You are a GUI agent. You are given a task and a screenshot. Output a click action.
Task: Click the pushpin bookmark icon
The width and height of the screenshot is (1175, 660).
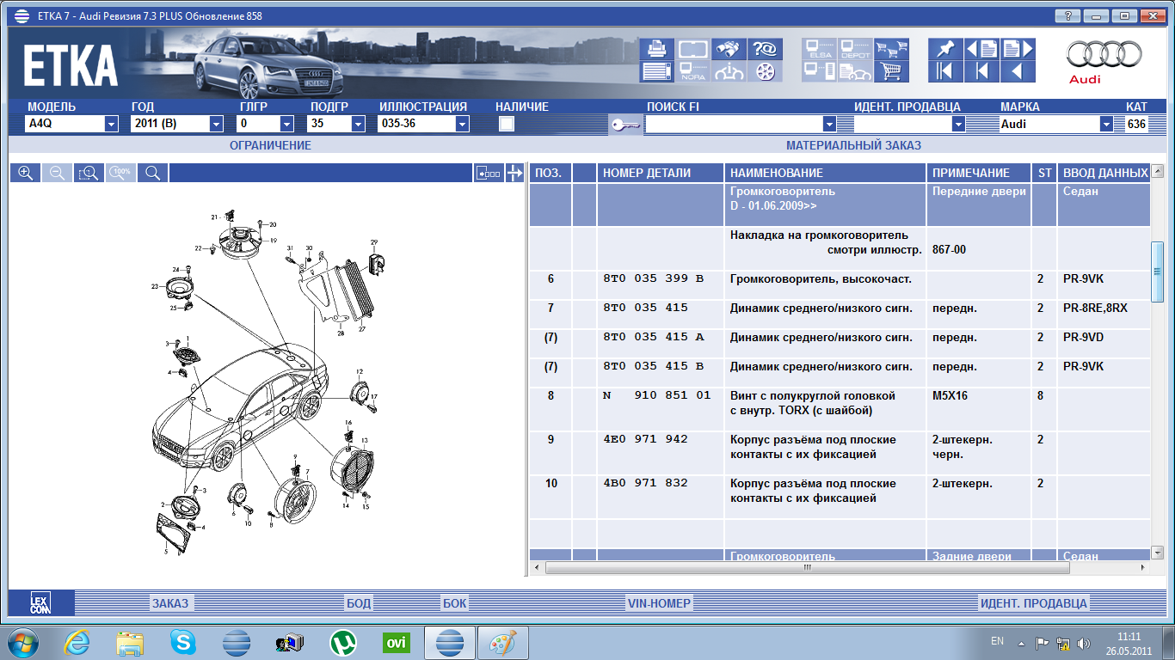coord(944,48)
